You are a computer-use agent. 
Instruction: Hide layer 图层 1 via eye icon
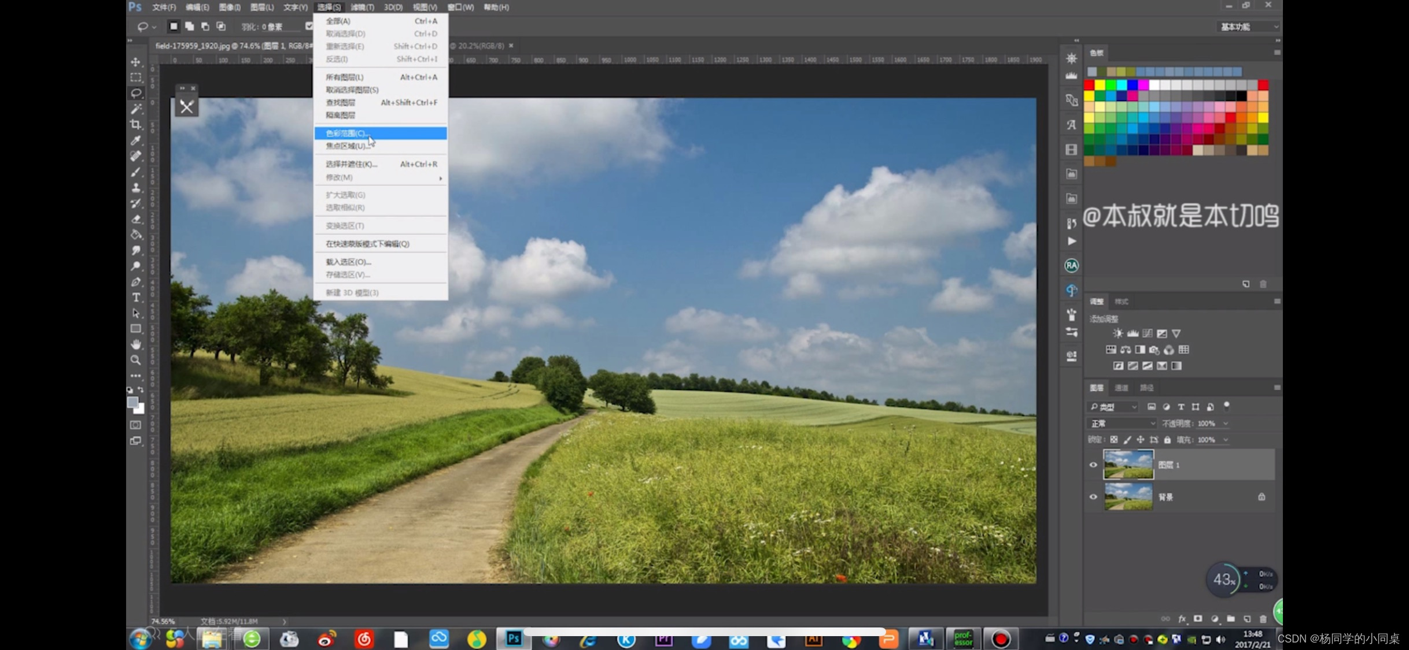[x=1093, y=465]
